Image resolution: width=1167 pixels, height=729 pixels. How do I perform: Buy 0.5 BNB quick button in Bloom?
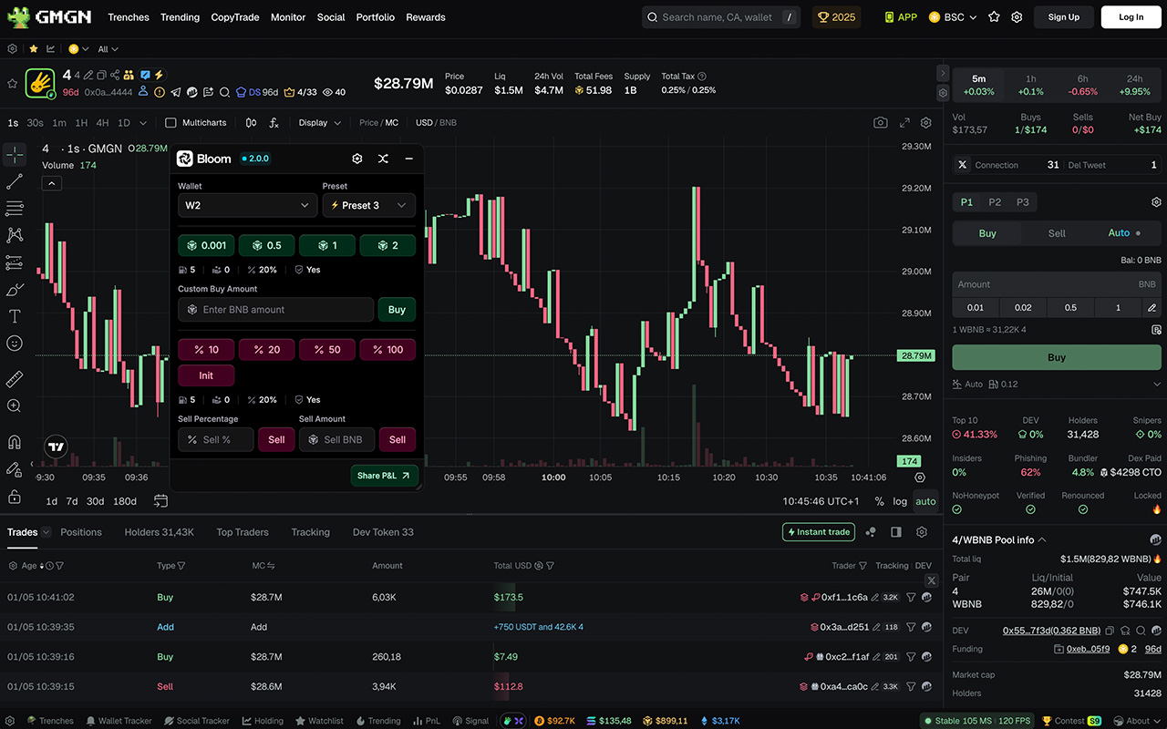266,245
